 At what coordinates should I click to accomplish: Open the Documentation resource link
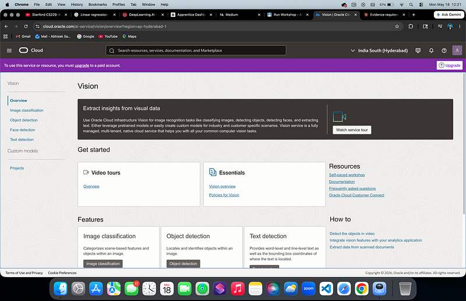[x=342, y=182]
